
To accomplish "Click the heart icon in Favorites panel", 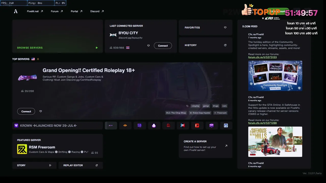I will [x=225, y=27].
